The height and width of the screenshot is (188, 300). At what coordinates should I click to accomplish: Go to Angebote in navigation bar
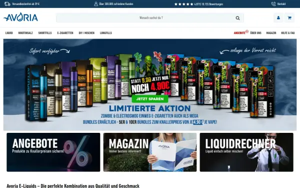click(x=239, y=33)
